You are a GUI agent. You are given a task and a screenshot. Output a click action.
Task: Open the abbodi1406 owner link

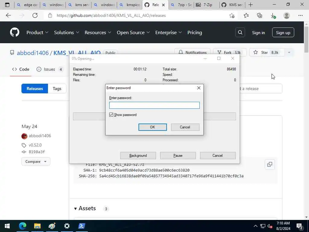point(33,53)
